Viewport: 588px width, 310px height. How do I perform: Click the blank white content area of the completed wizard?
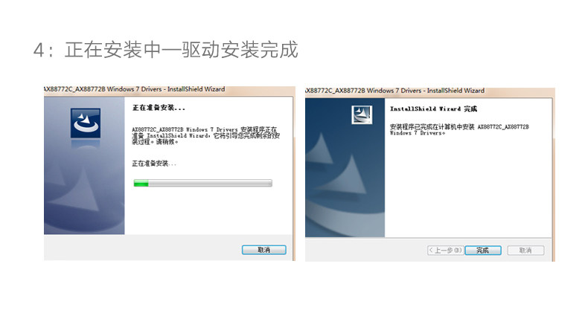tap(468, 187)
